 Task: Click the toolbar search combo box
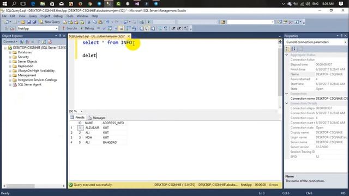click(x=250, y=22)
